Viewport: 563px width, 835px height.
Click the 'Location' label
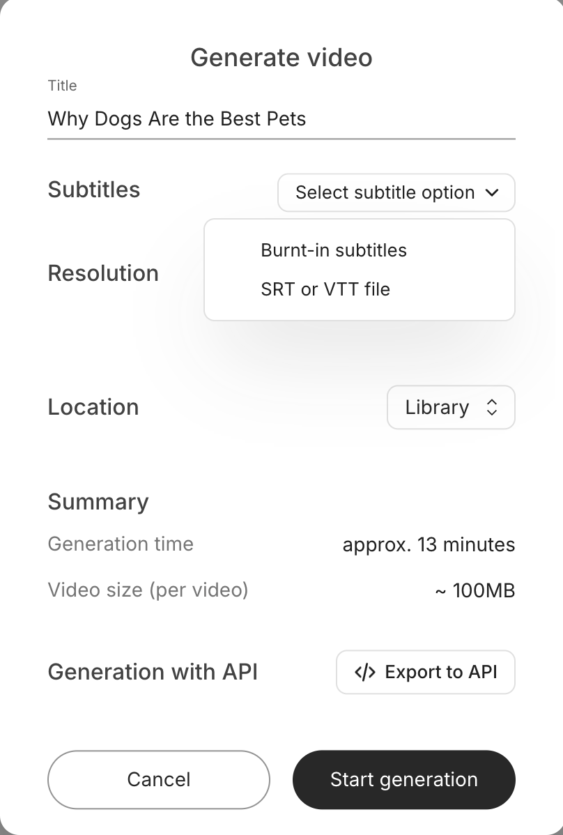pyautogui.click(x=93, y=407)
